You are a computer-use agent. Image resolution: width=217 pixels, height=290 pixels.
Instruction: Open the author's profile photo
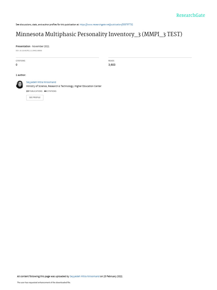coord(19,84)
